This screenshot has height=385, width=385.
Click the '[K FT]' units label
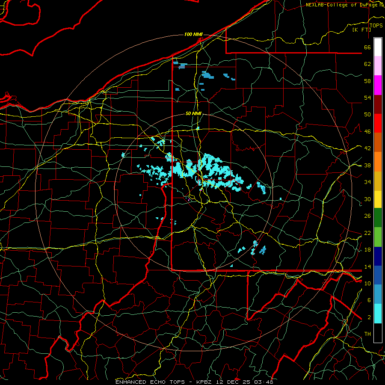pos(361,30)
